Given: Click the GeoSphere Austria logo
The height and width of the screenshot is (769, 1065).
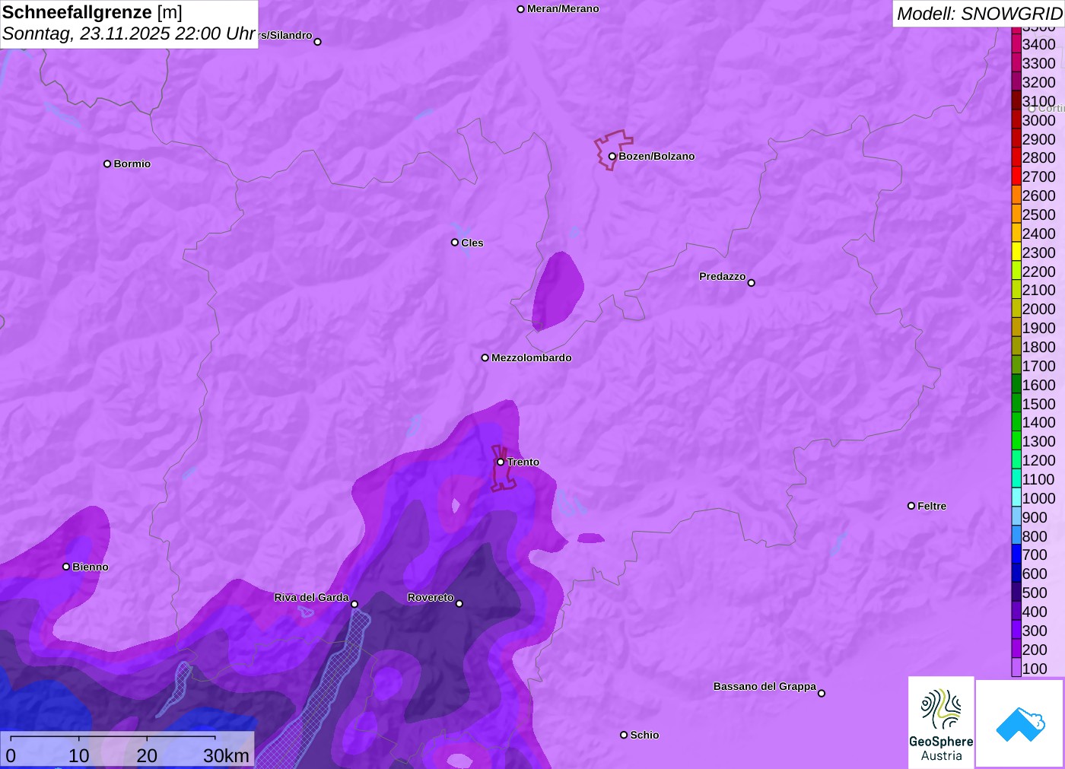Looking at the screenshot, I should pyautogui.click(x=941, y=722).
